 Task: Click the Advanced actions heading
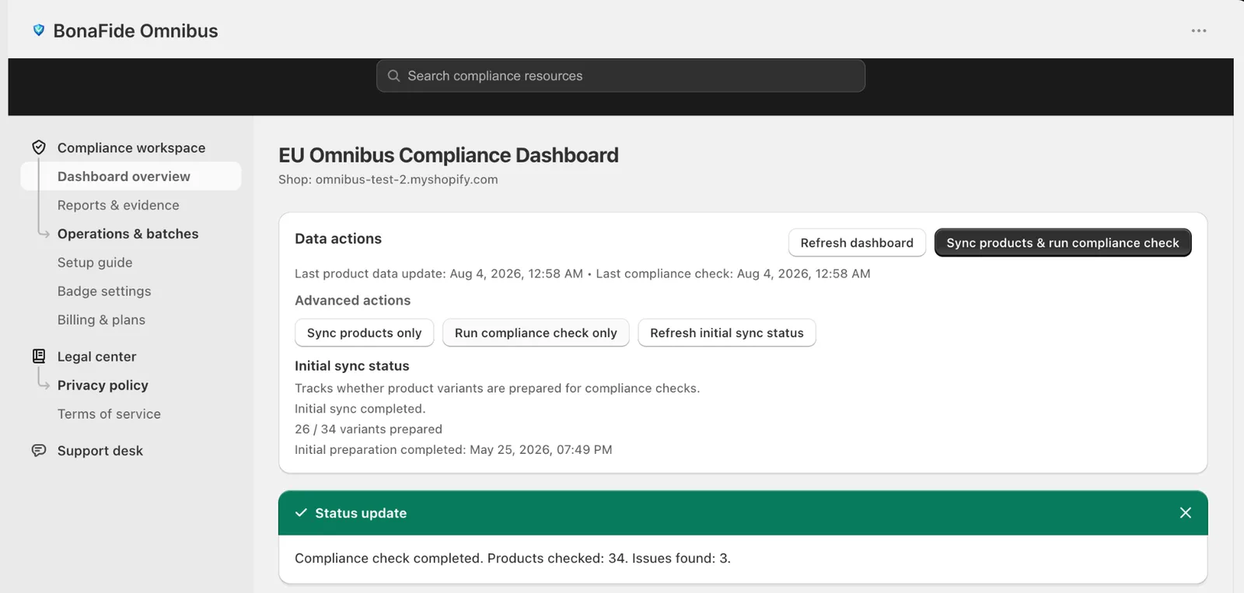[x=352, y=300]
